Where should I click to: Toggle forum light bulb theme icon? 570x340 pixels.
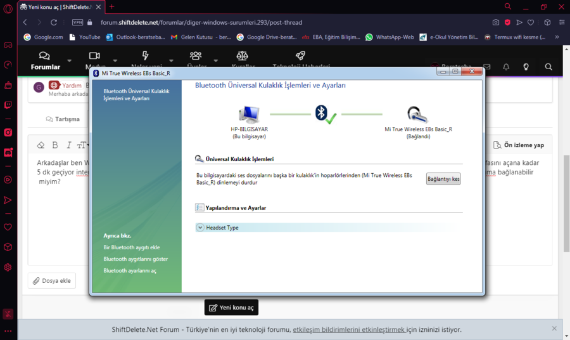tap(526, 67)
